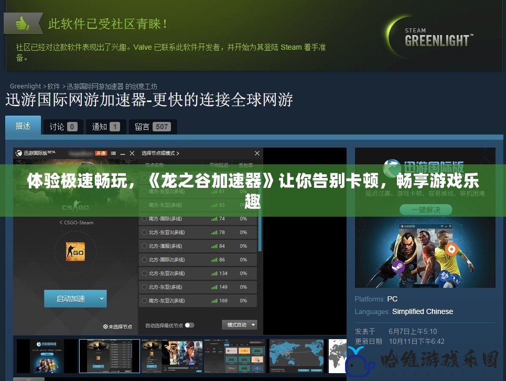Open the first thumbnail with 迅游国际版 poster
Screen dimensions: 506x381
[47, 356]
